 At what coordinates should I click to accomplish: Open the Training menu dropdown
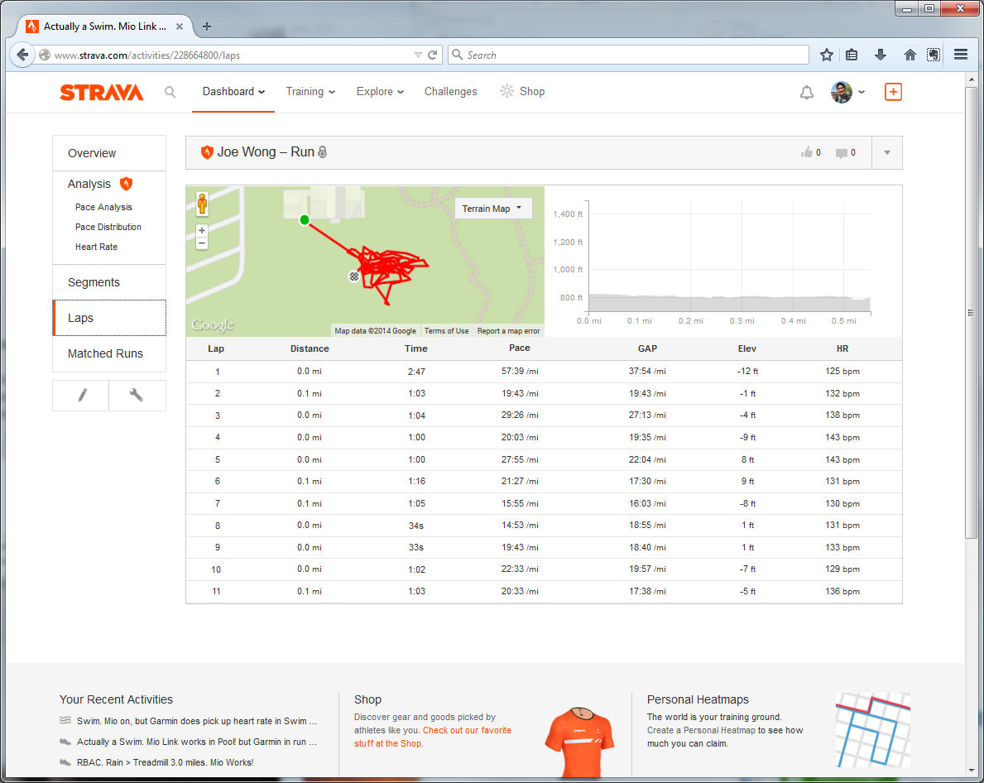pos(310,92)
